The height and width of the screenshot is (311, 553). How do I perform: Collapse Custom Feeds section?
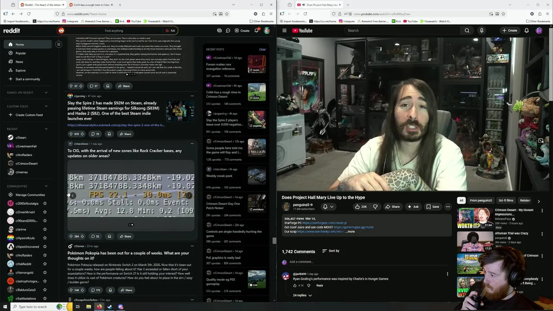tap(46, 106)
